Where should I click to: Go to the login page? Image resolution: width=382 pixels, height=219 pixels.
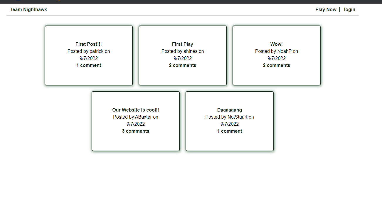click(349, 9)
